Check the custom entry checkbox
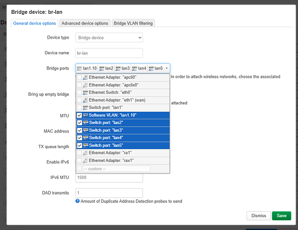The height and width of the screenshot is (230, 298). tap(79, 169)
